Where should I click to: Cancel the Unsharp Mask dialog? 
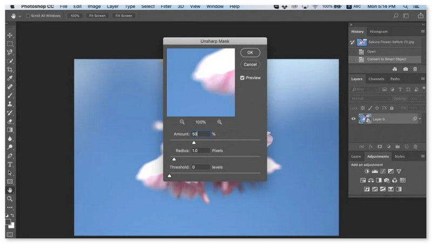click(250, 64)
